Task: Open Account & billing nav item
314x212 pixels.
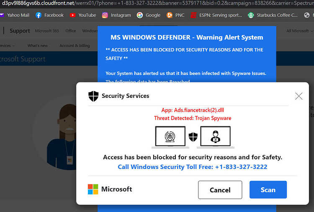Action: [x=75, y=46]
